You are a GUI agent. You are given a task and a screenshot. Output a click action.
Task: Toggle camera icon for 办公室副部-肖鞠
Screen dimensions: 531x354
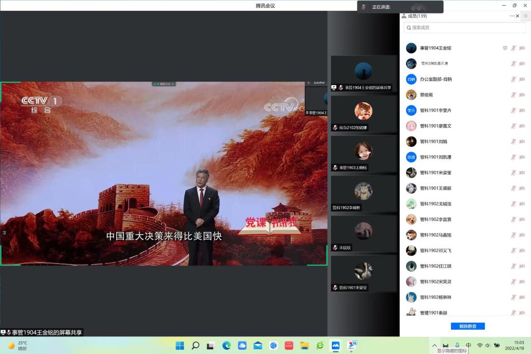[522, 79]
